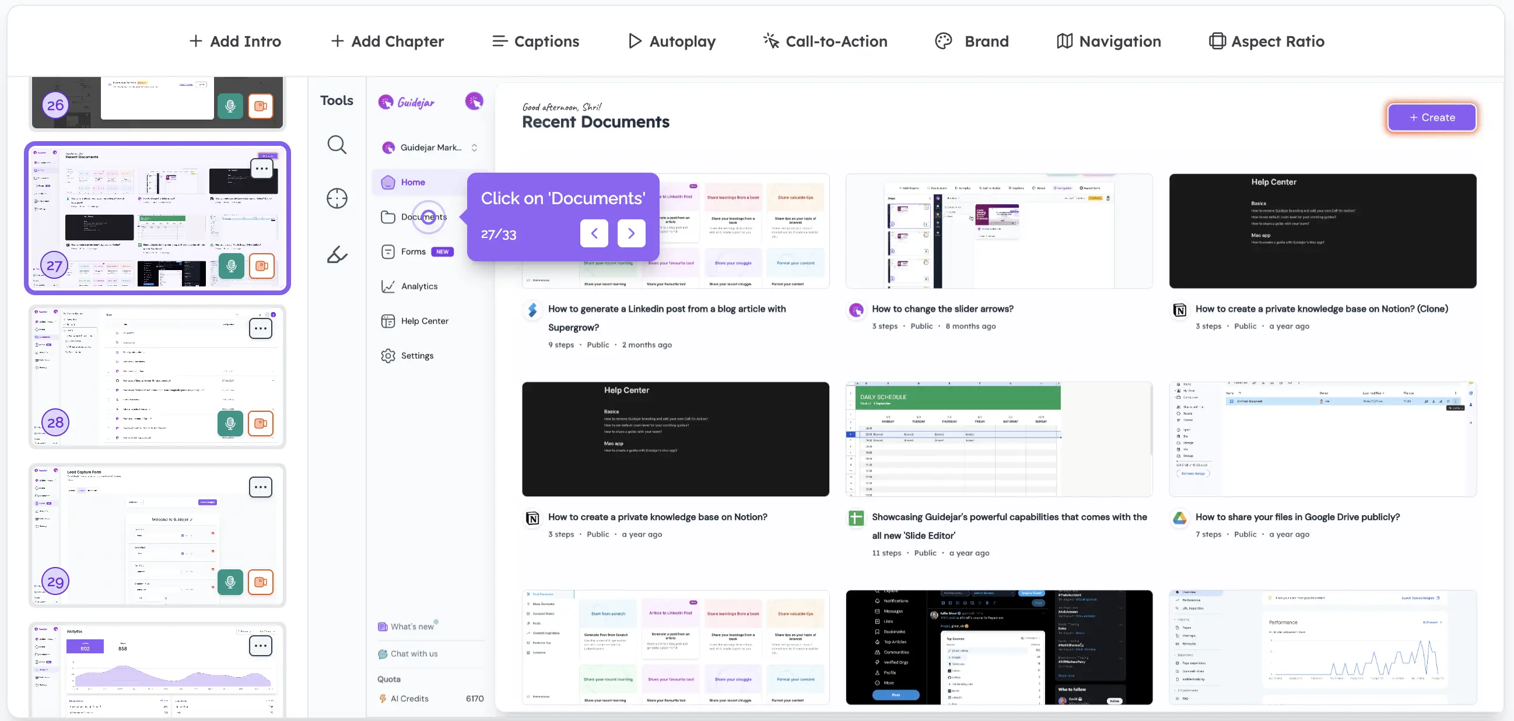Viewport: 1514px width, 721px height.
Task: Open 'How to change the slider arrows?' document
Action: [x=942, y=309]
